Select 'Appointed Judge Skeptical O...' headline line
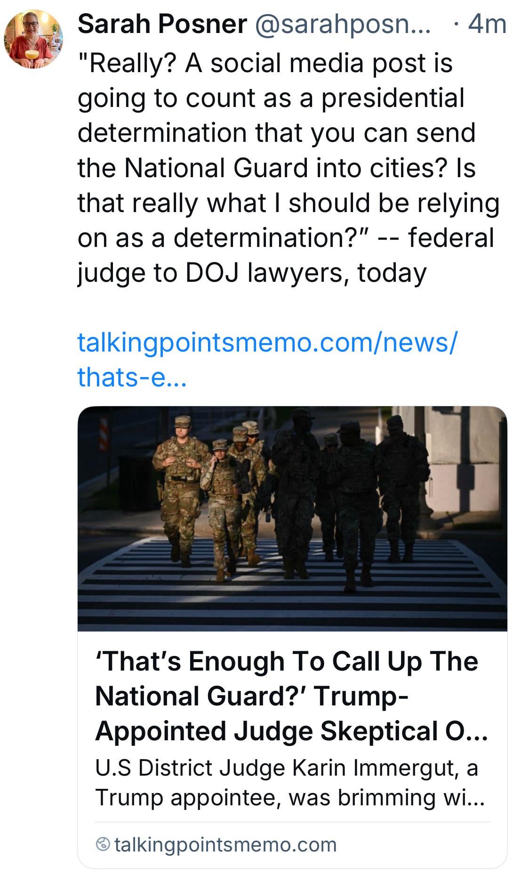Image resolution: width=529 pixels, height=876 pixels. pos(291,731)
